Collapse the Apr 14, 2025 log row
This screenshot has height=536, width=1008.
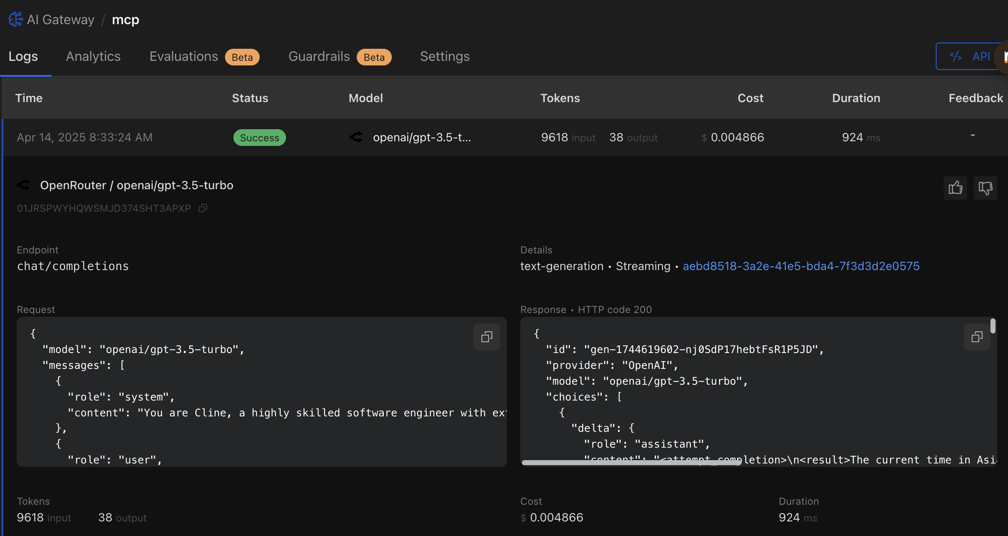tap(84, 137)
